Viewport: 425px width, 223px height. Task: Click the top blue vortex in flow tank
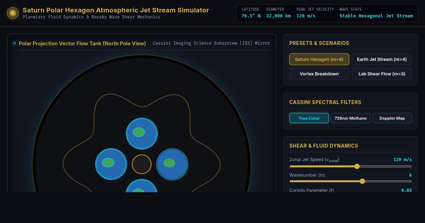(142, 134)
